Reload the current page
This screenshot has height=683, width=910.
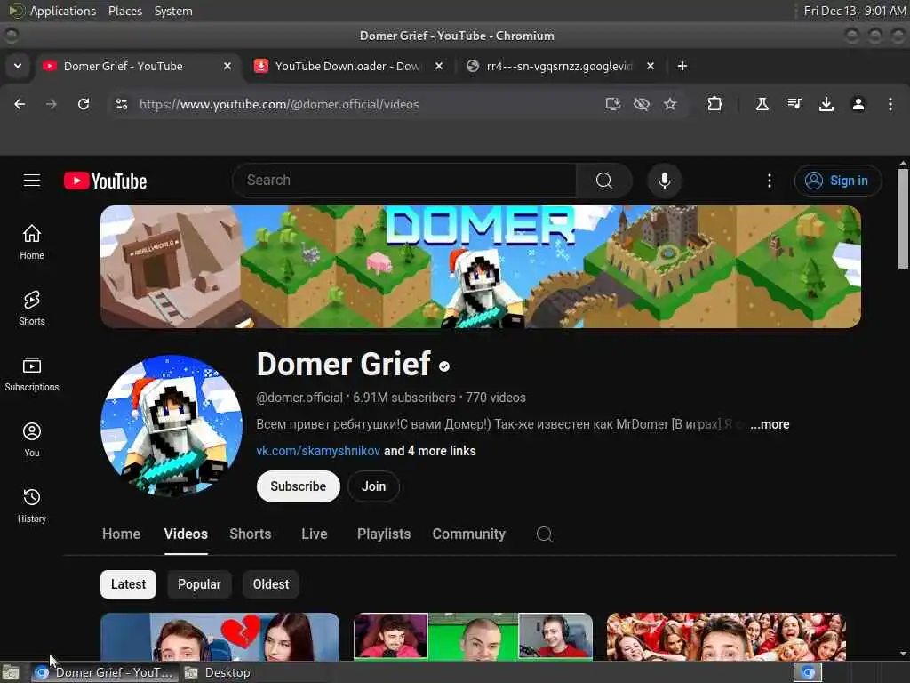tap(84, 104)
